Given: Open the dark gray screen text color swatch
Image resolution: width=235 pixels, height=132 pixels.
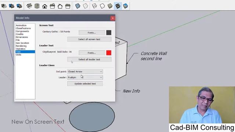Looking at the screenshot, I should 109,33.
